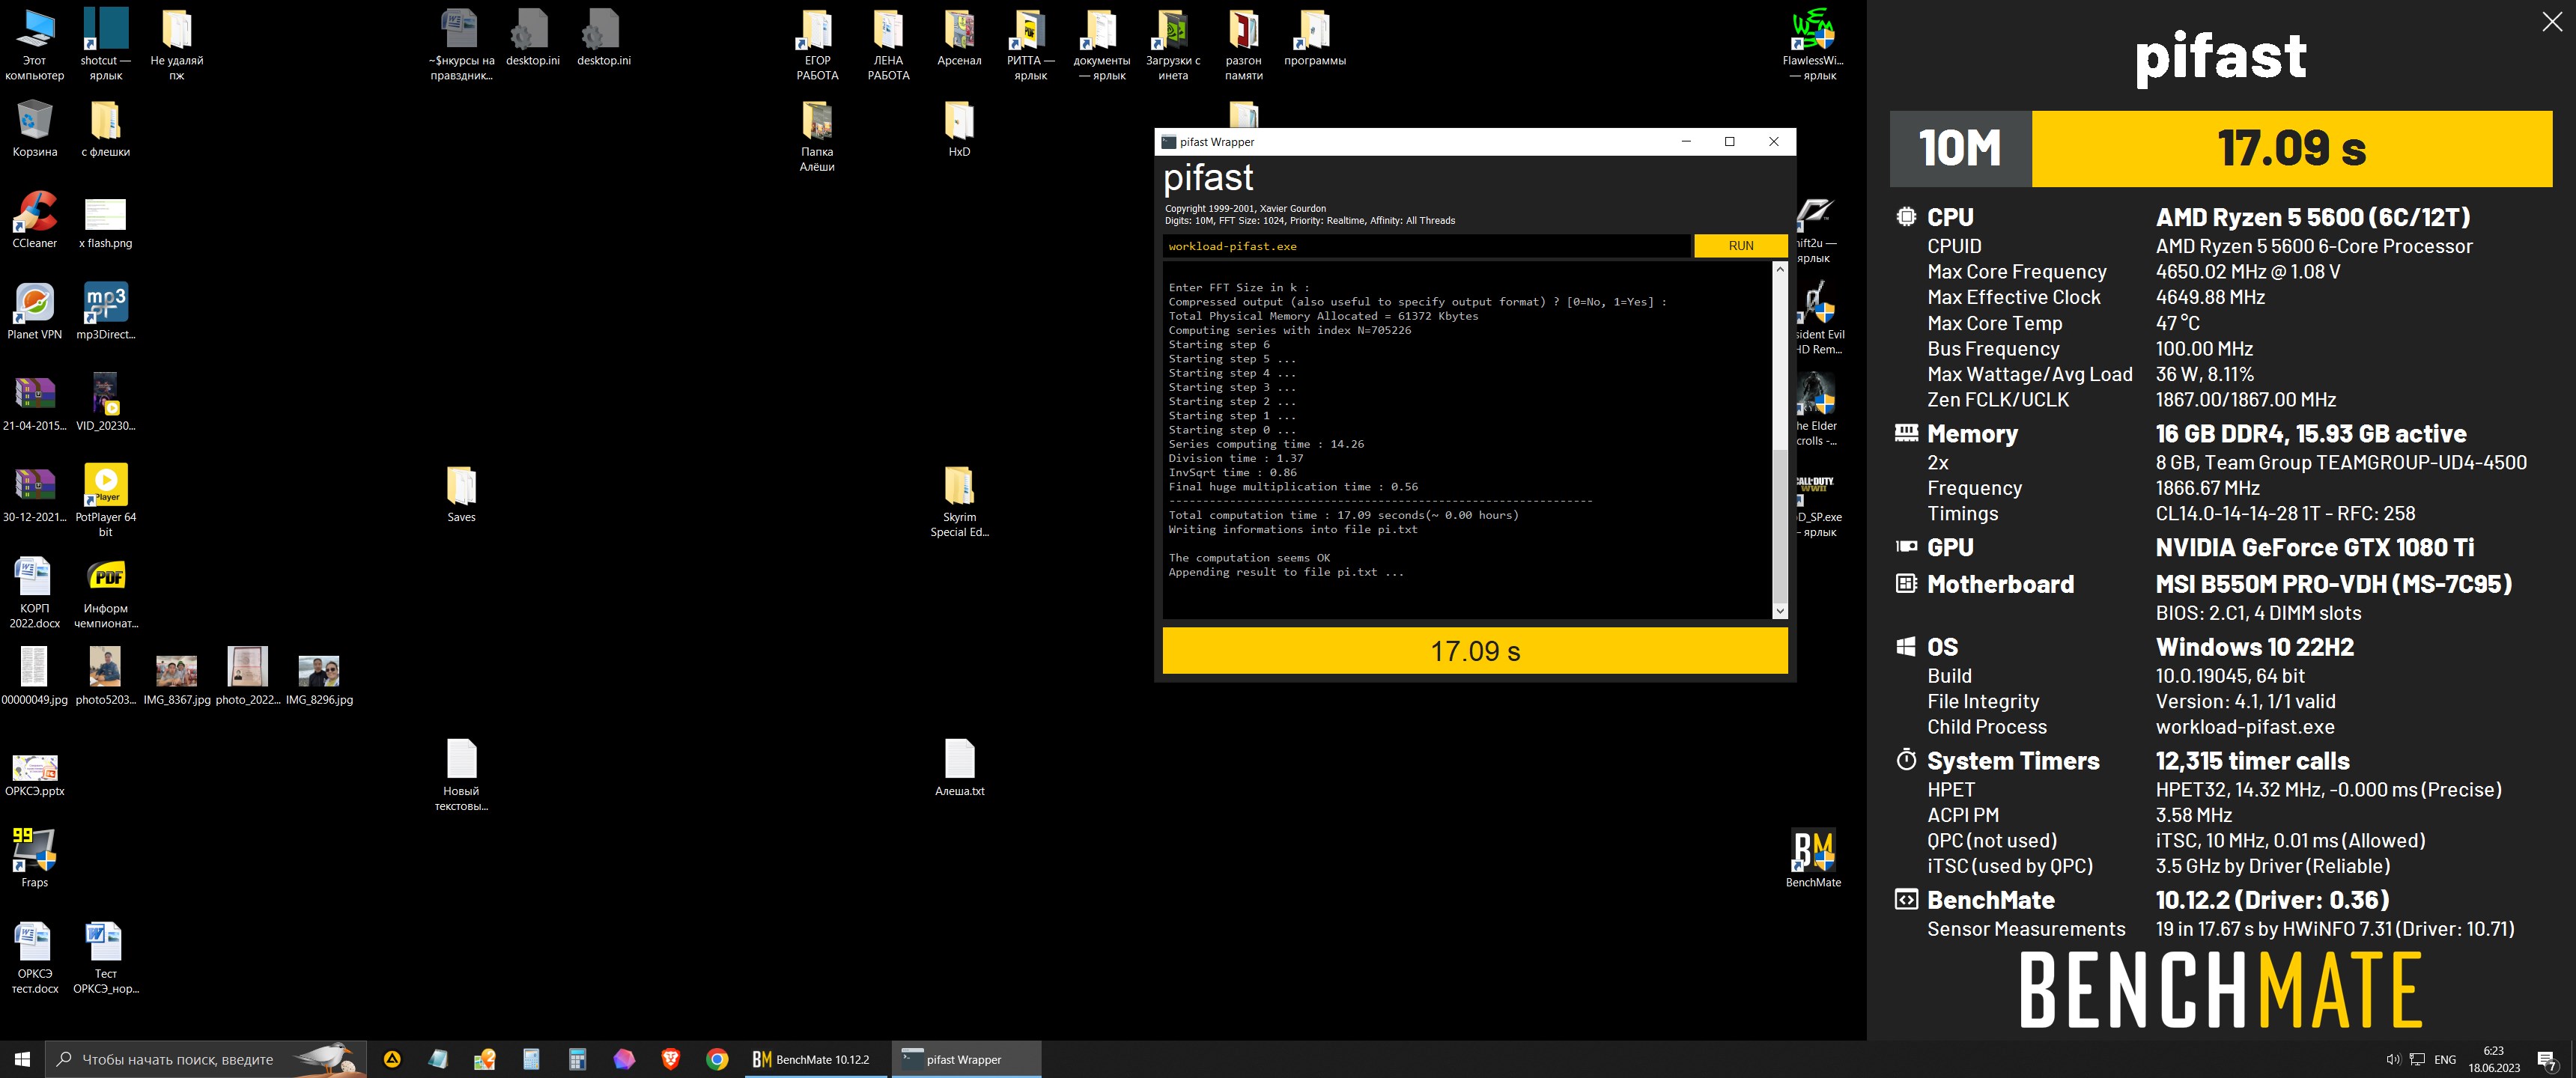
Task: Click the 'MSI B550M PRO-VDH (MS-7C95)' motherboard text
Action: click(2334, 584)
